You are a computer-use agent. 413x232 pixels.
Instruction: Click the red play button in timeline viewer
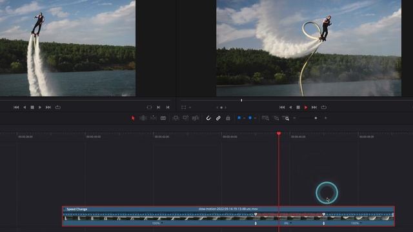click(306, 108)
